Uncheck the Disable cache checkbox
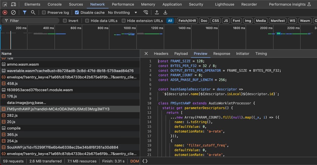317x165 pixels. click(x=77, y=12)
